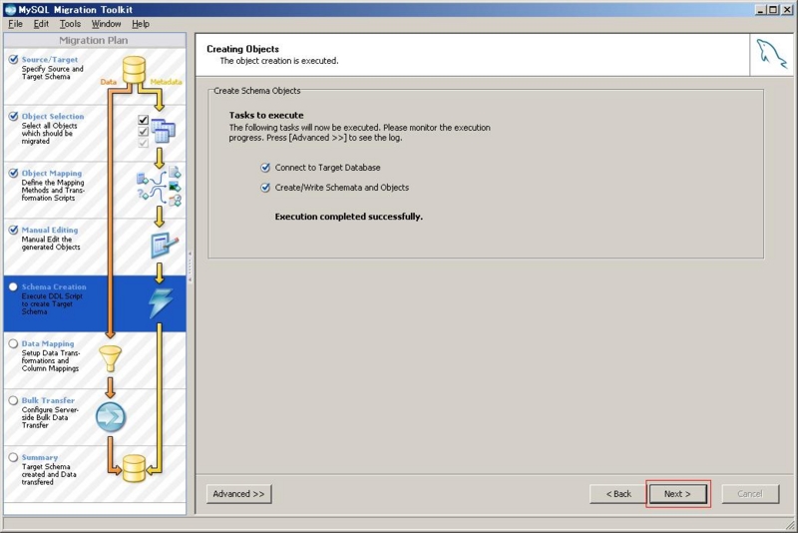Click the Create/Write Schemata and Objects checkmark
The width and height of the screenshot is (798, 533).
pyautogui.click(x=265, y=188)
